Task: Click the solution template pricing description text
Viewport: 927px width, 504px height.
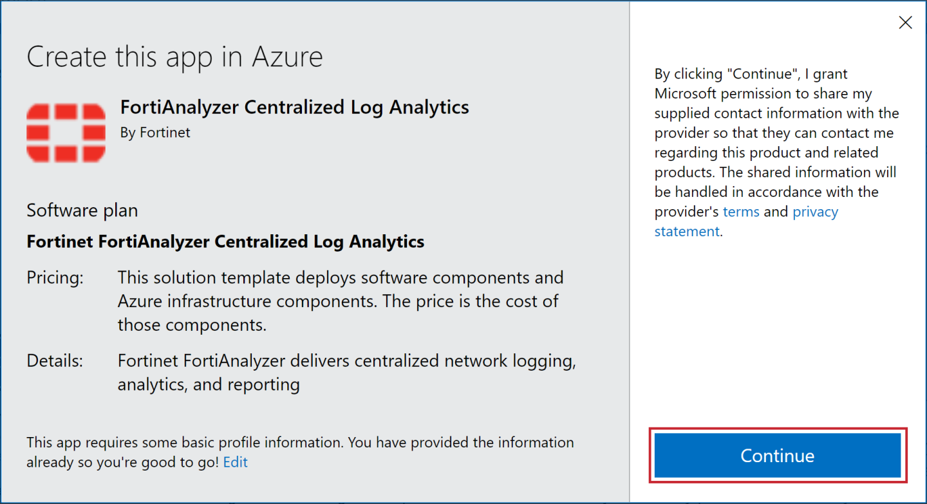Action: click(340, 301)
